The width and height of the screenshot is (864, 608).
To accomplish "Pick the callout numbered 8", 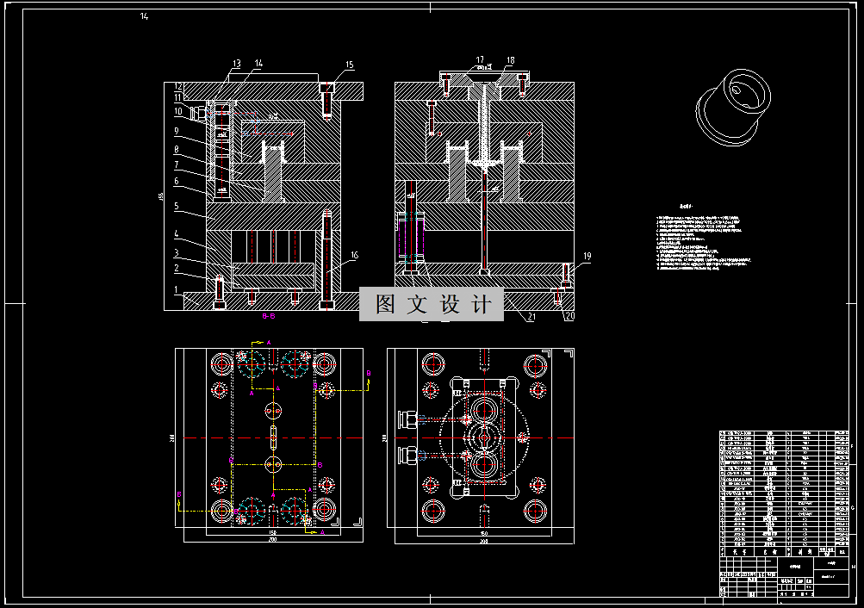I will (177, 149).
